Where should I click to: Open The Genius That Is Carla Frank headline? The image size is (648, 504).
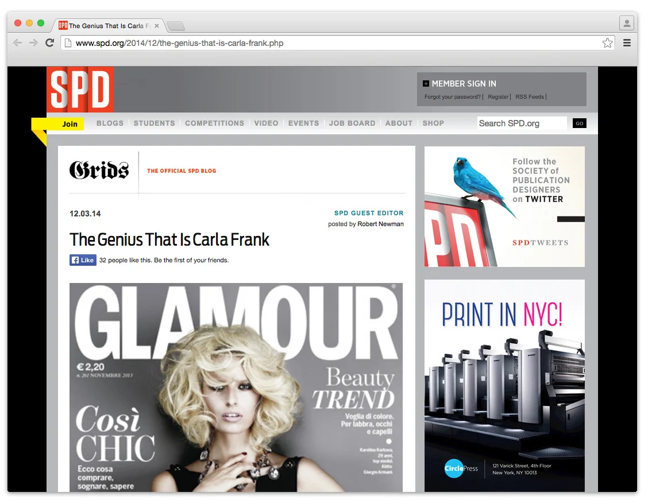[x=169, y=239]
